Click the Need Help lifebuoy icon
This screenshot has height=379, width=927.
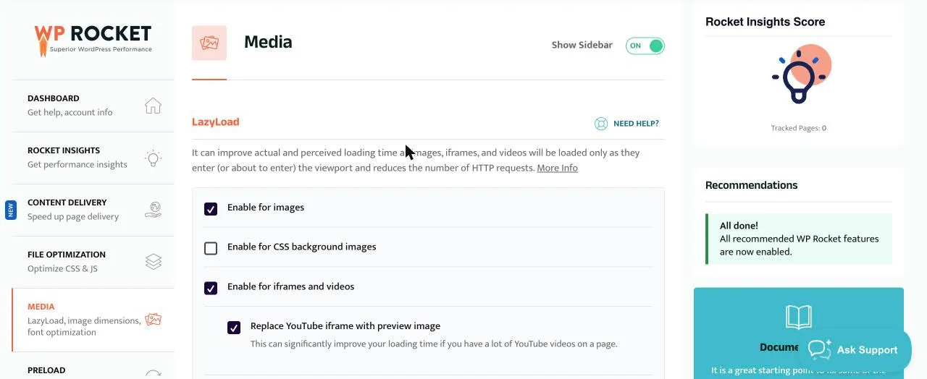[601, 124]
